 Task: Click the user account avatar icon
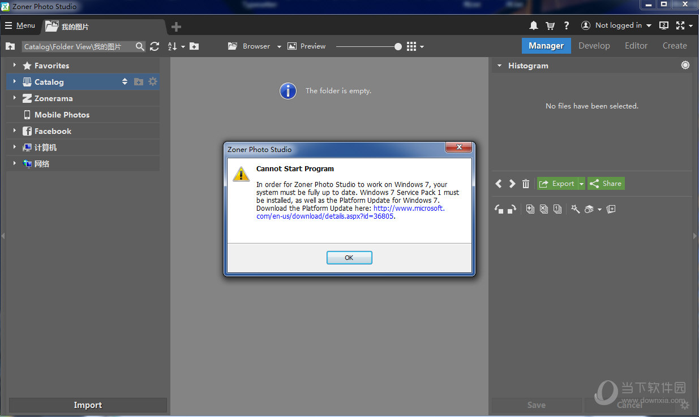pos(586,25)
